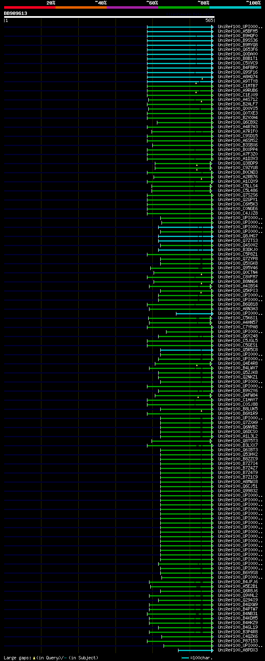Select the UniRef100_Q99832 label
This screenshot has height=661, width=265.
click(238, 491)
